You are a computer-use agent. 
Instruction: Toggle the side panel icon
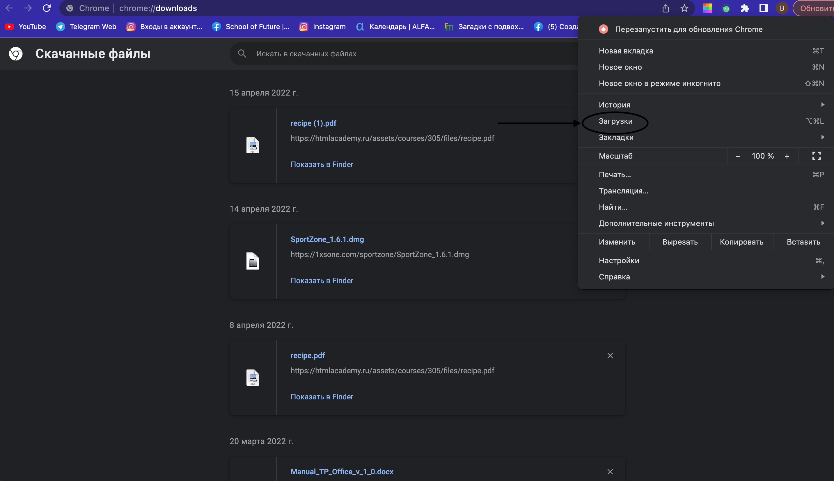pyautogui.click(x=763, y=8)
